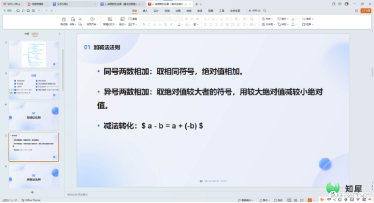Open the slide Layout icon
The height and width of the screenshot is (203, 374).
(x=122, y=19)
